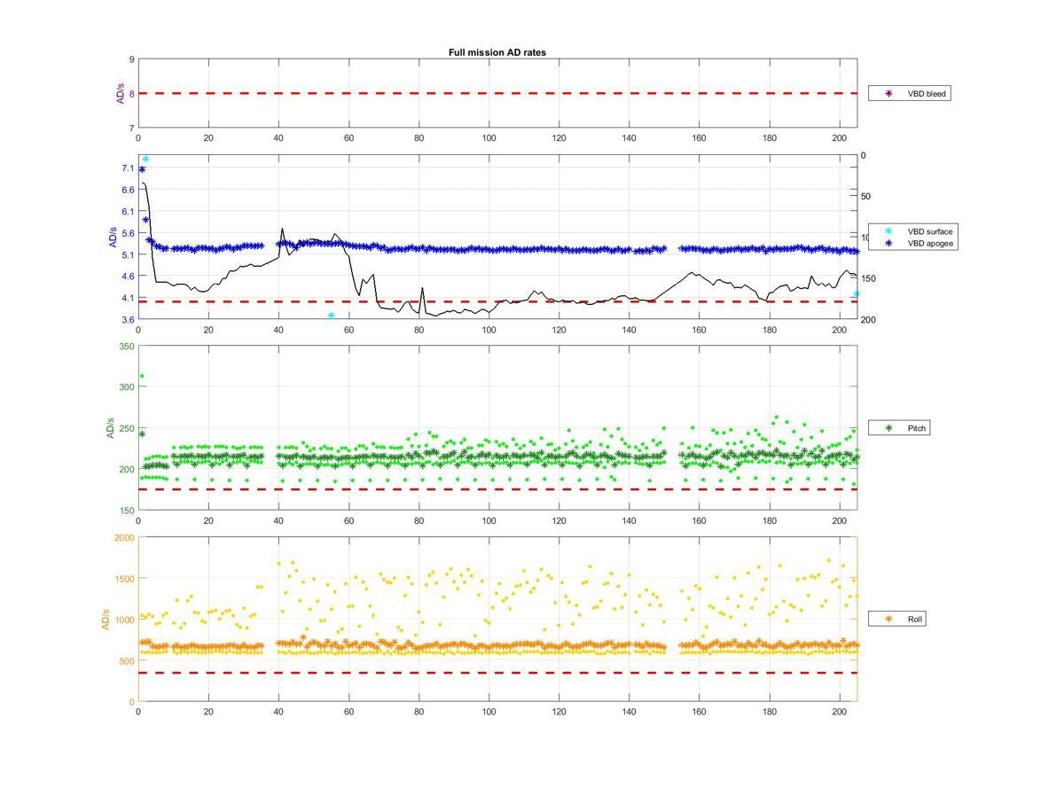Select the red dashed threshold line in the VBD bleed plot
The image size is (1064, 788).
pyautogui.click(x=497, y=93)
